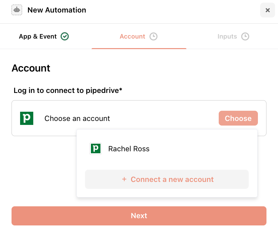Click the plus icon for new account
Image resolution: width=278 pixels, height=234 pixels.
point(124,179)
